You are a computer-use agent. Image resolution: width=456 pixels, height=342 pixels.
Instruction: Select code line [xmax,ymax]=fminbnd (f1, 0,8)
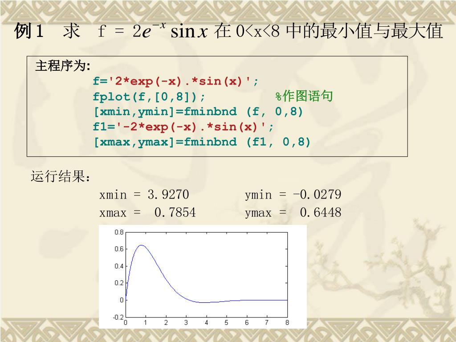coord(202,142)
